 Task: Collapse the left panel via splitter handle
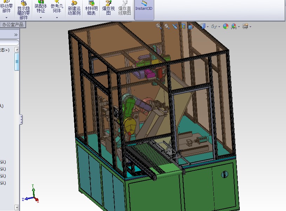point(21,119)
